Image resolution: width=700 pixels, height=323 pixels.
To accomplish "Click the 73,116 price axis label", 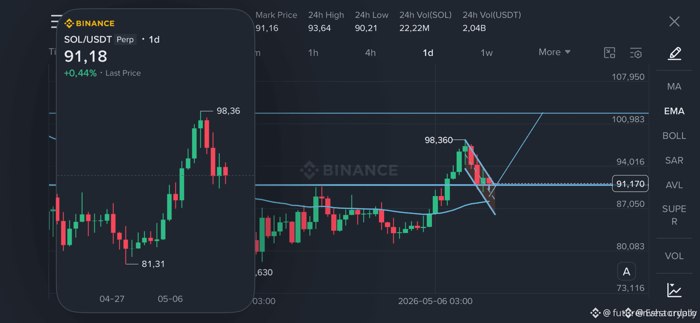I will [630, 288].
